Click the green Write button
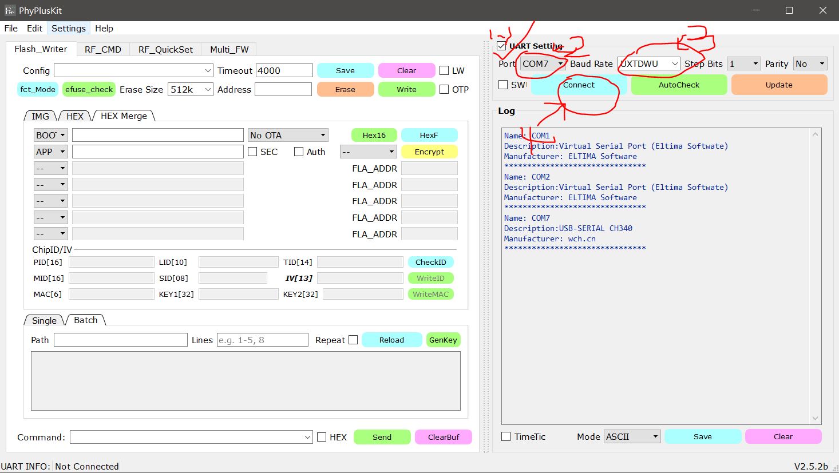839x473 pixels. (406, 89)
